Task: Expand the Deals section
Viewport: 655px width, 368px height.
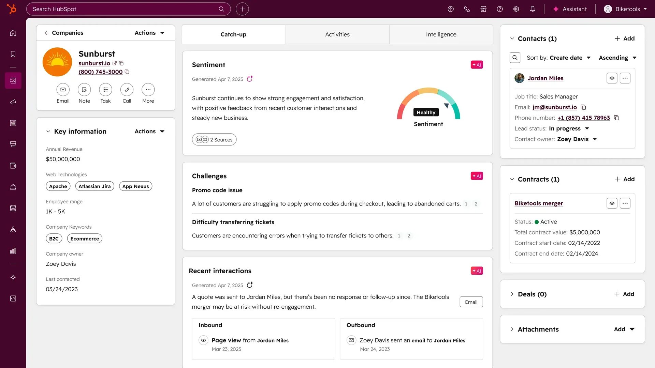Action: (x=512, y=294)
